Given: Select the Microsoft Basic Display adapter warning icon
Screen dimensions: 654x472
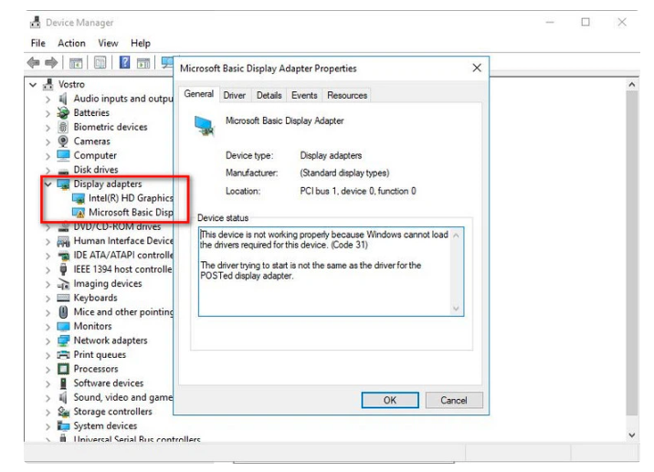Looking at the screenshot, I should pyautogui.click(x=79, y=213).
